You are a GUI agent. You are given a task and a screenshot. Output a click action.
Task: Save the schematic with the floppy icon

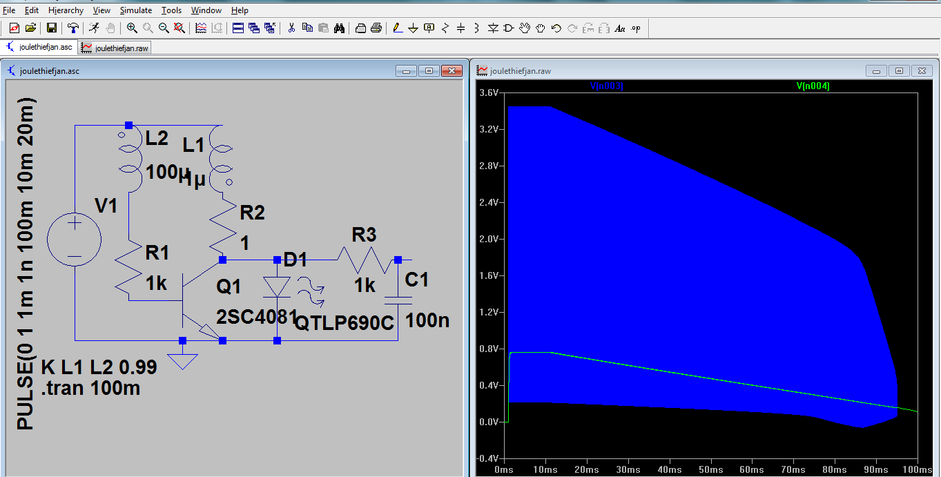pos(52,28)
